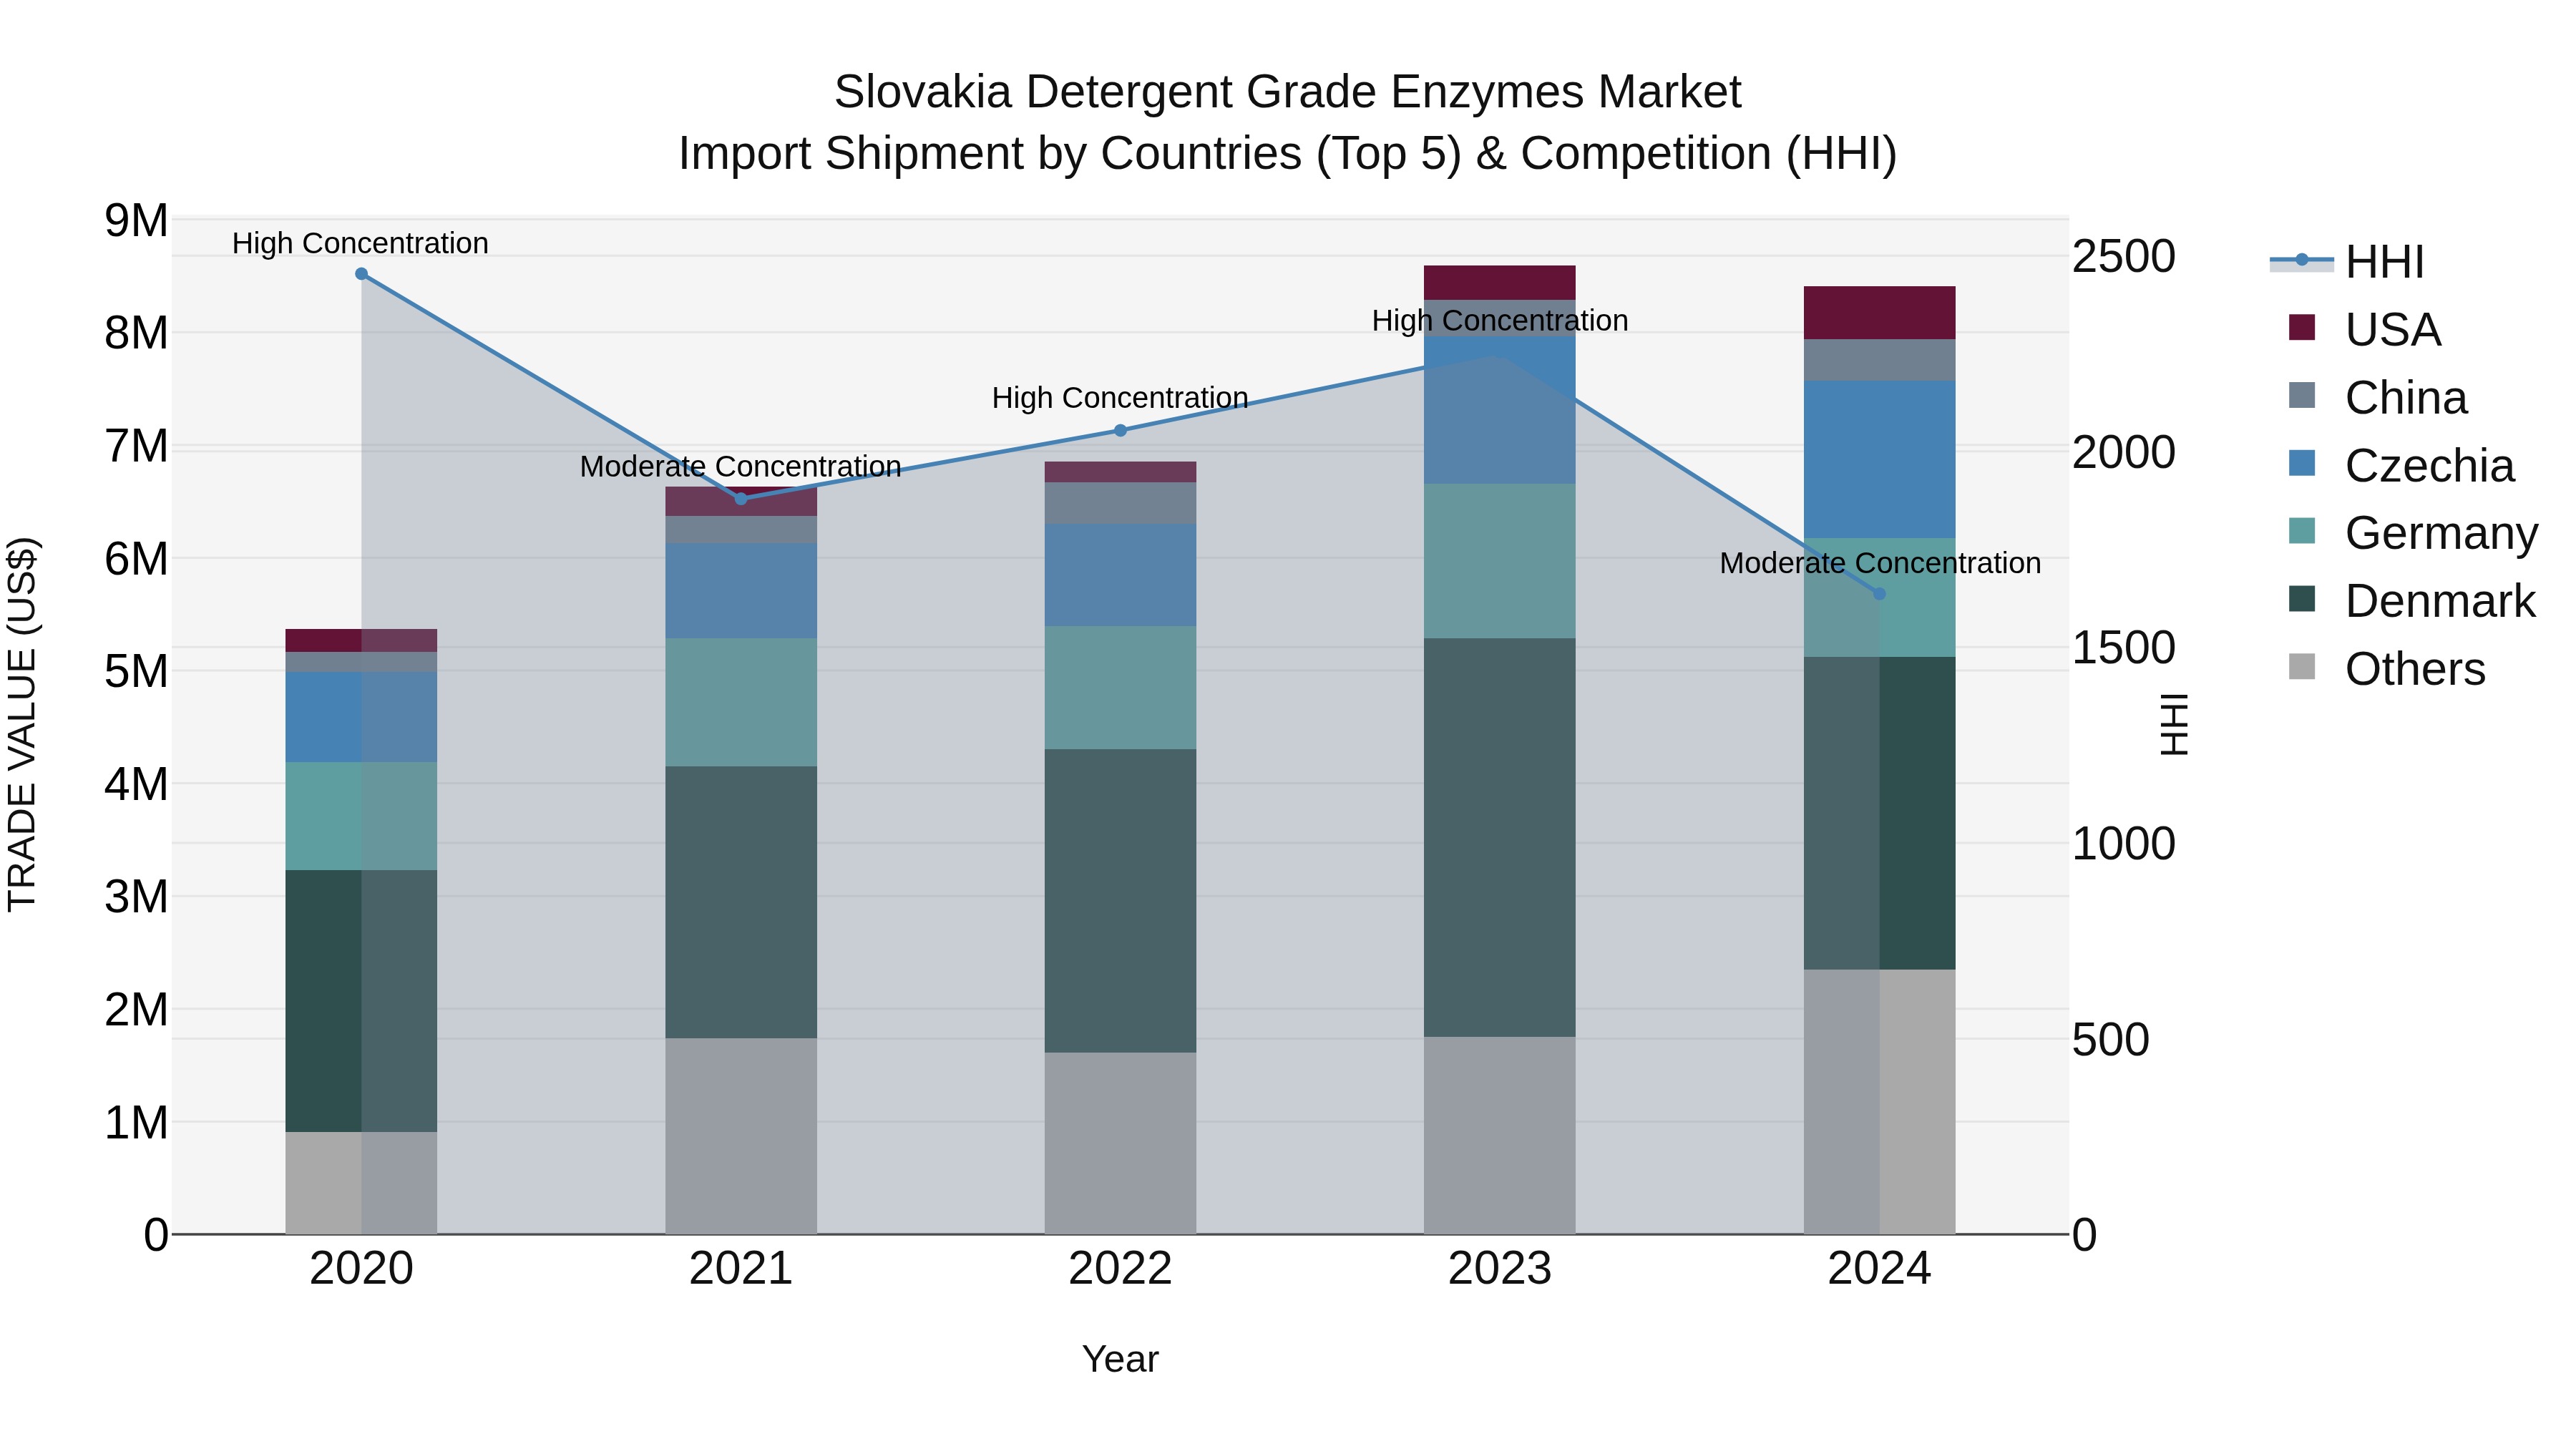2576x1449 pixels.
Task: Click the 2021 Germany bar segment
Action: point(741,703)
